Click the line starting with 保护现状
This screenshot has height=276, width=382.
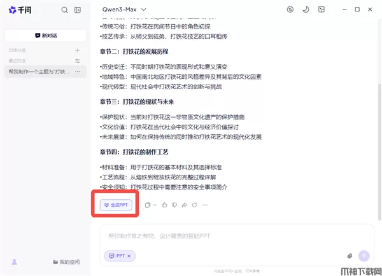[x=172, y=117]
